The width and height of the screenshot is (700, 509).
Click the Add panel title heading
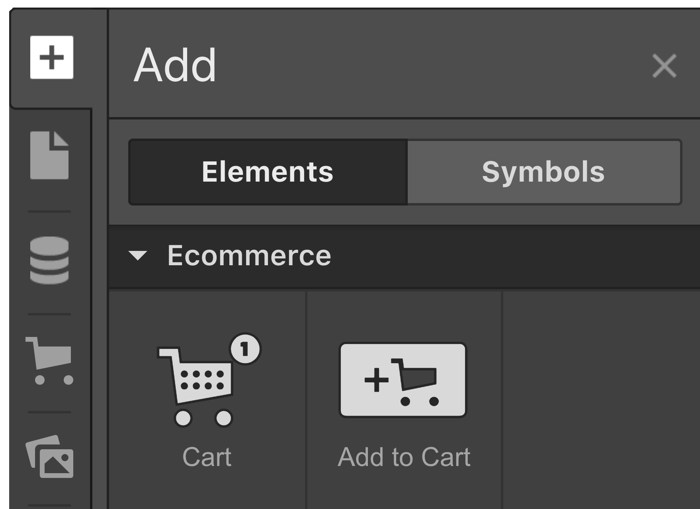[x=175, y=65]
